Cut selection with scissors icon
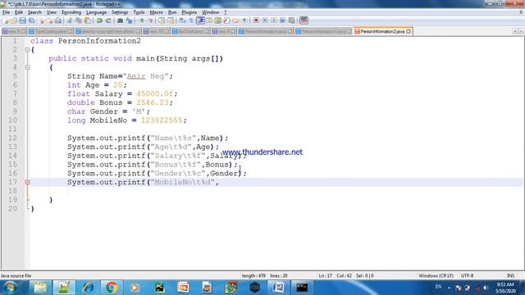This screenshot has height=295, width=525. tap(70, 20)
